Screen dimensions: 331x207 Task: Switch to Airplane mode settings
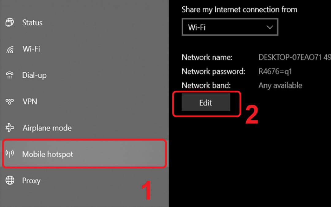click(85, 128)
